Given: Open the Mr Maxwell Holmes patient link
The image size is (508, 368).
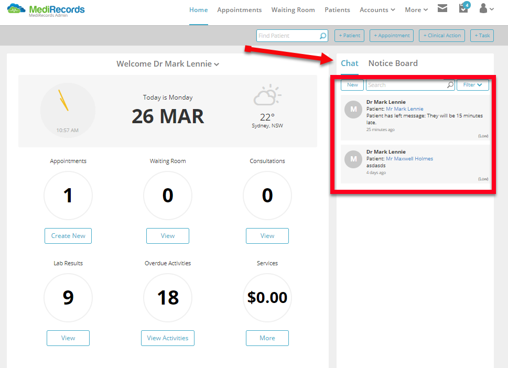Looking at the screenshot, I should (409, 159).
